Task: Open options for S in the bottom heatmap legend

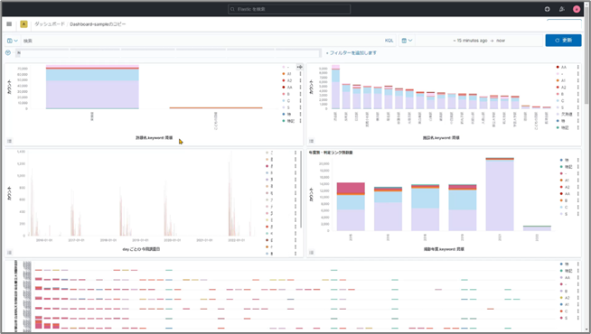Action: [x=577, y=318]
